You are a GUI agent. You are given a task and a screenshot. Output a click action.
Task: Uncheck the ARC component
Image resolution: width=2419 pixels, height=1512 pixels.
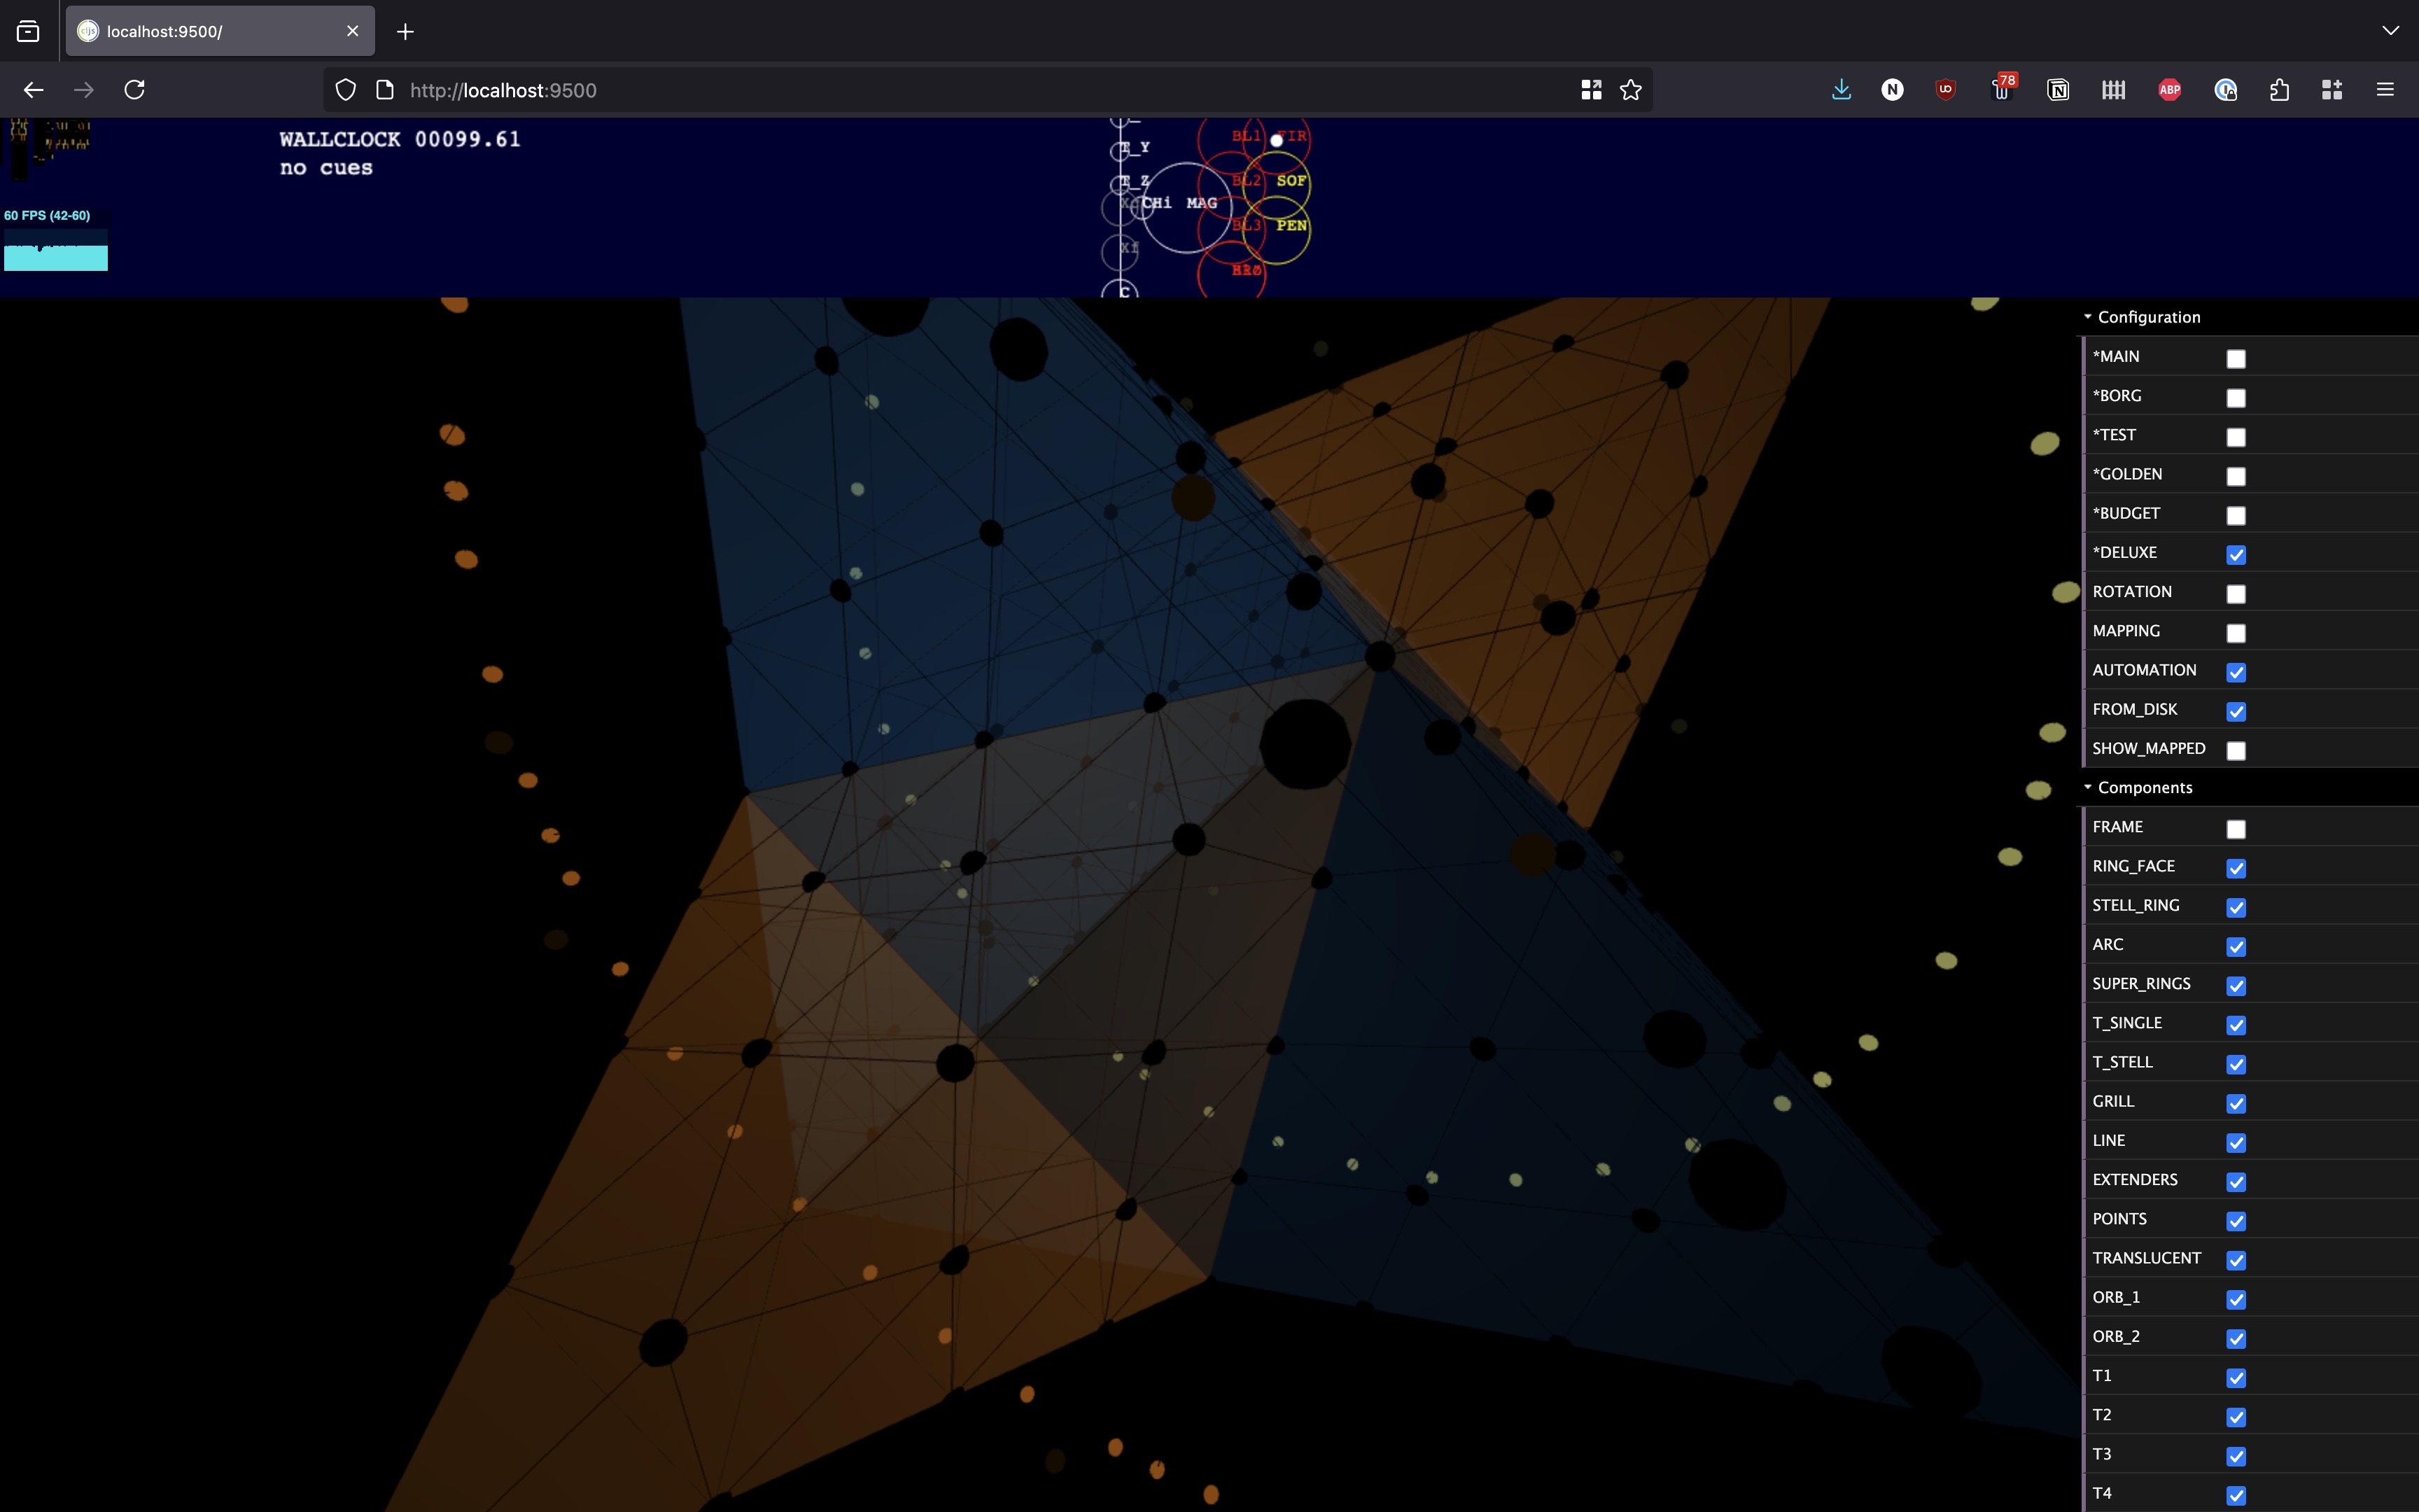(x=2236, y=946)
